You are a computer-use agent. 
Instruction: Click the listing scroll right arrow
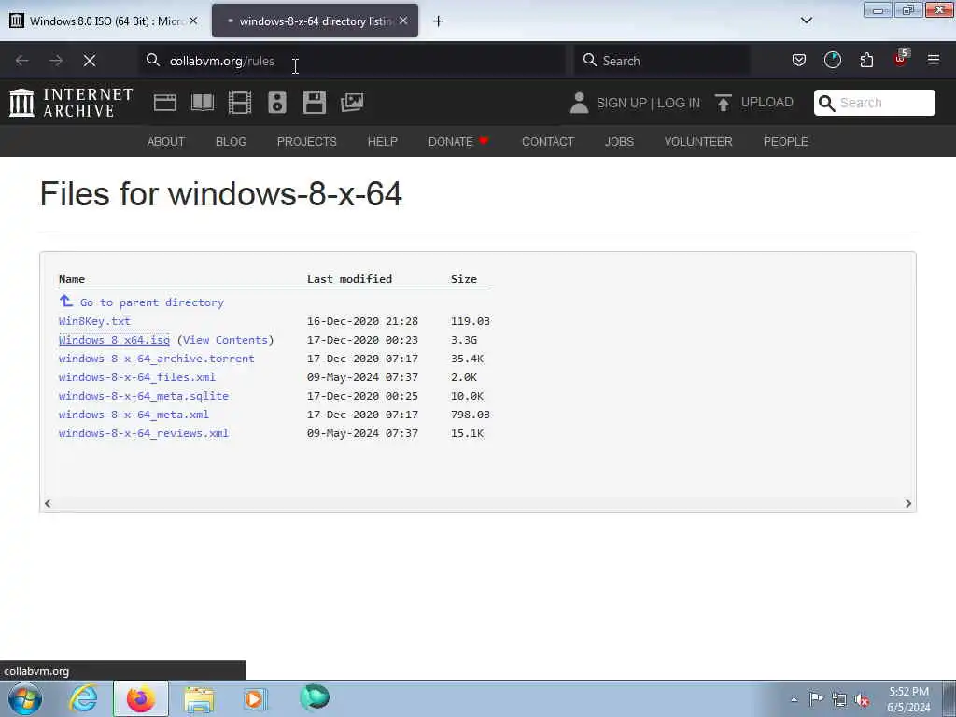point(908,503)
